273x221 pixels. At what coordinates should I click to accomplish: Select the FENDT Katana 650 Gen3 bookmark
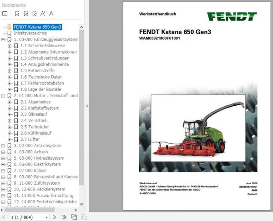37,27
